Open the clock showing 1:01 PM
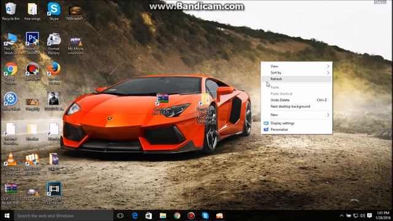The height and width of the screenshot is (221, 393). coord(383,215)
